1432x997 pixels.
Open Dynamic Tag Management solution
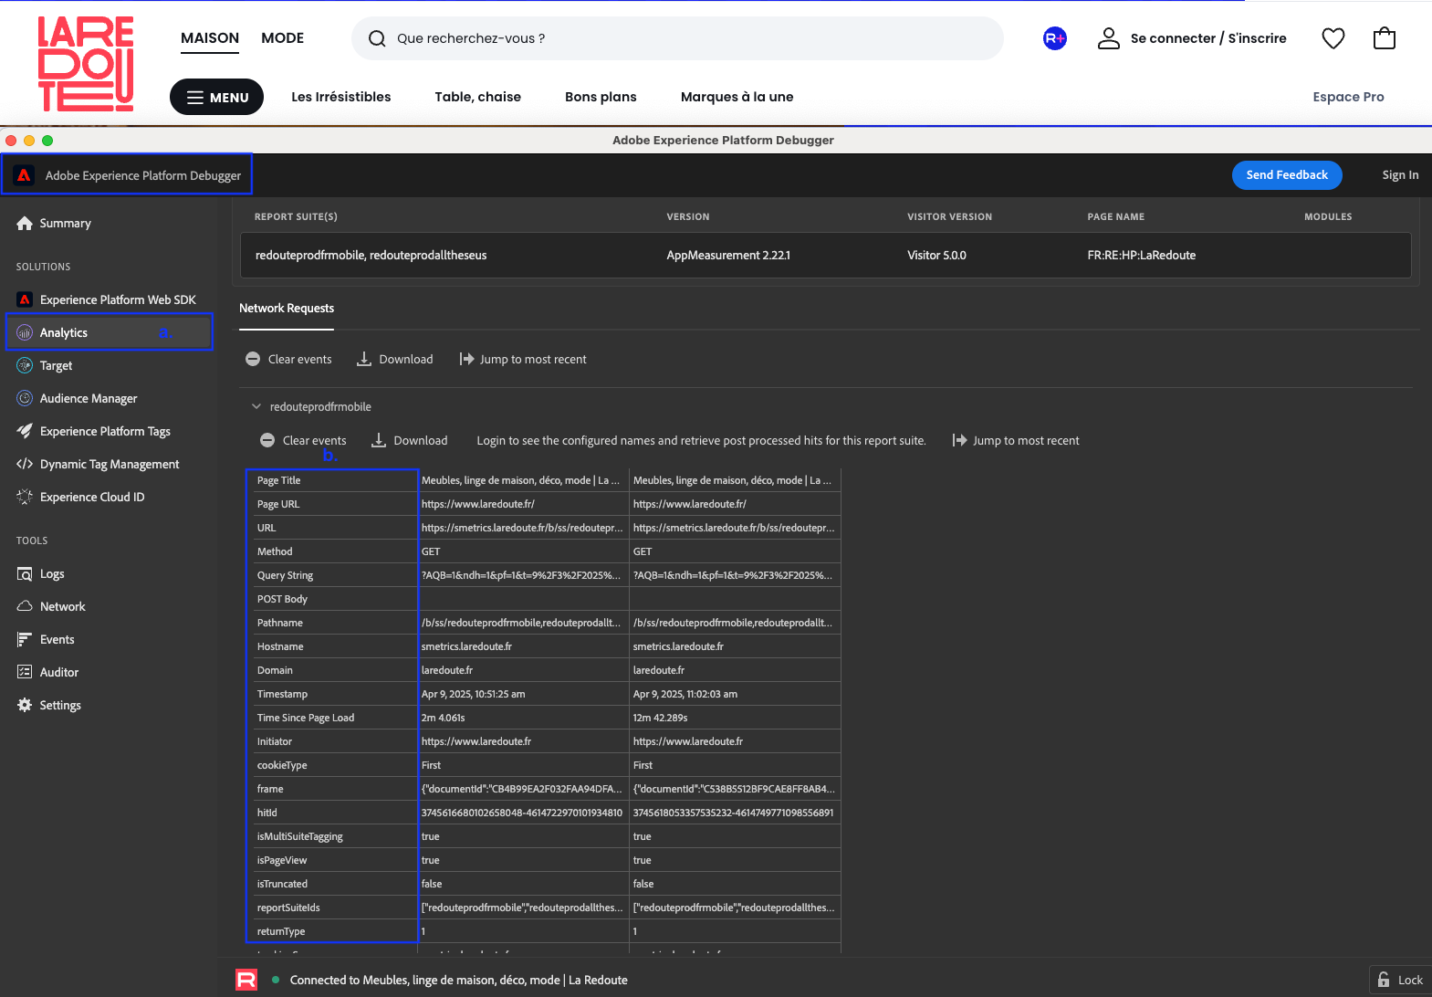pos(109,464)
